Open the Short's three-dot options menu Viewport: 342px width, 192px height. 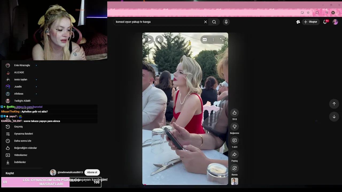(213, 40)
